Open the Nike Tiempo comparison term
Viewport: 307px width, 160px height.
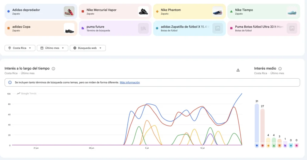[264, 12]
